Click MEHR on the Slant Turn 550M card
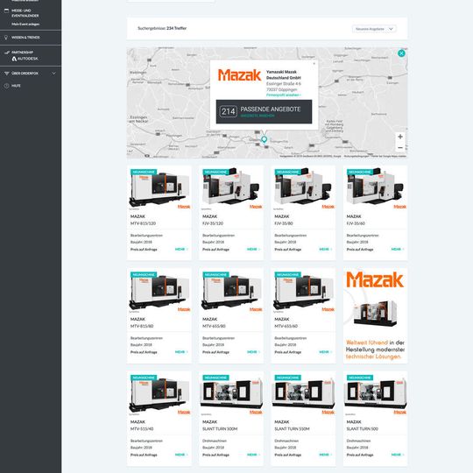Screen dimensions: 473x473 click(x=326, y=455)
